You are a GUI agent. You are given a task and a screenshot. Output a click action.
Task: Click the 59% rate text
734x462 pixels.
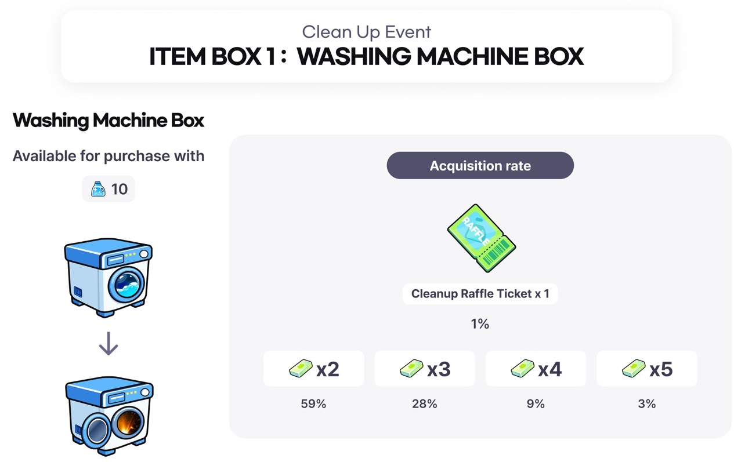point(313,404)
